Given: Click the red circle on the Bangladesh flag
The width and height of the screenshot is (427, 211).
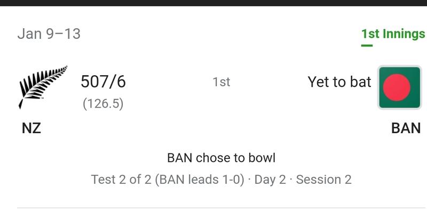Looking at the screenshot, I should tap(397, 87).
